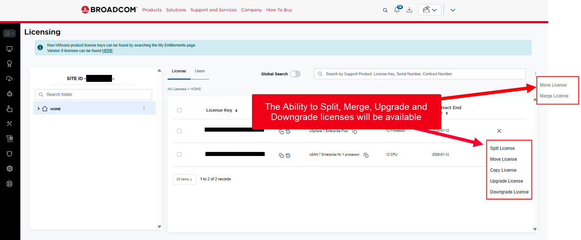Open the bug icon in sidebar
This screenshot has height=240, width=581.
click(9, 93)
